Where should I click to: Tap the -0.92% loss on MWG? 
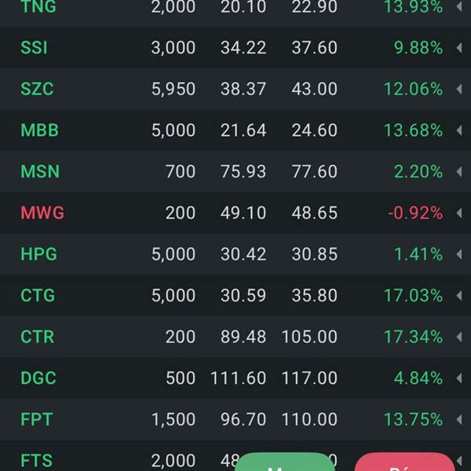point(415,213)
